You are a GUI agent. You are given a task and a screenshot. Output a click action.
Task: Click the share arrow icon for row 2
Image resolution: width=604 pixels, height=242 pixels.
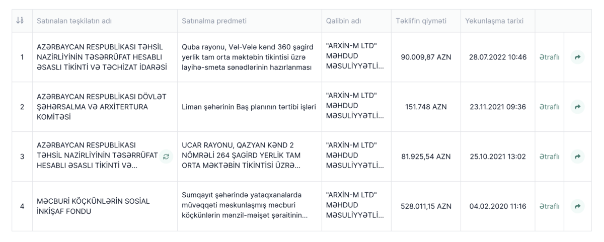[x=577, y=107]
